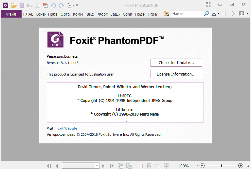Switch to the Конв ribbon tab
This screenshot has height=169, width=251.
click(41, 14)
